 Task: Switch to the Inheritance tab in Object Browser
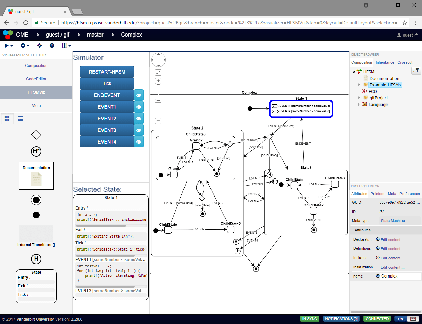(385, 62)
